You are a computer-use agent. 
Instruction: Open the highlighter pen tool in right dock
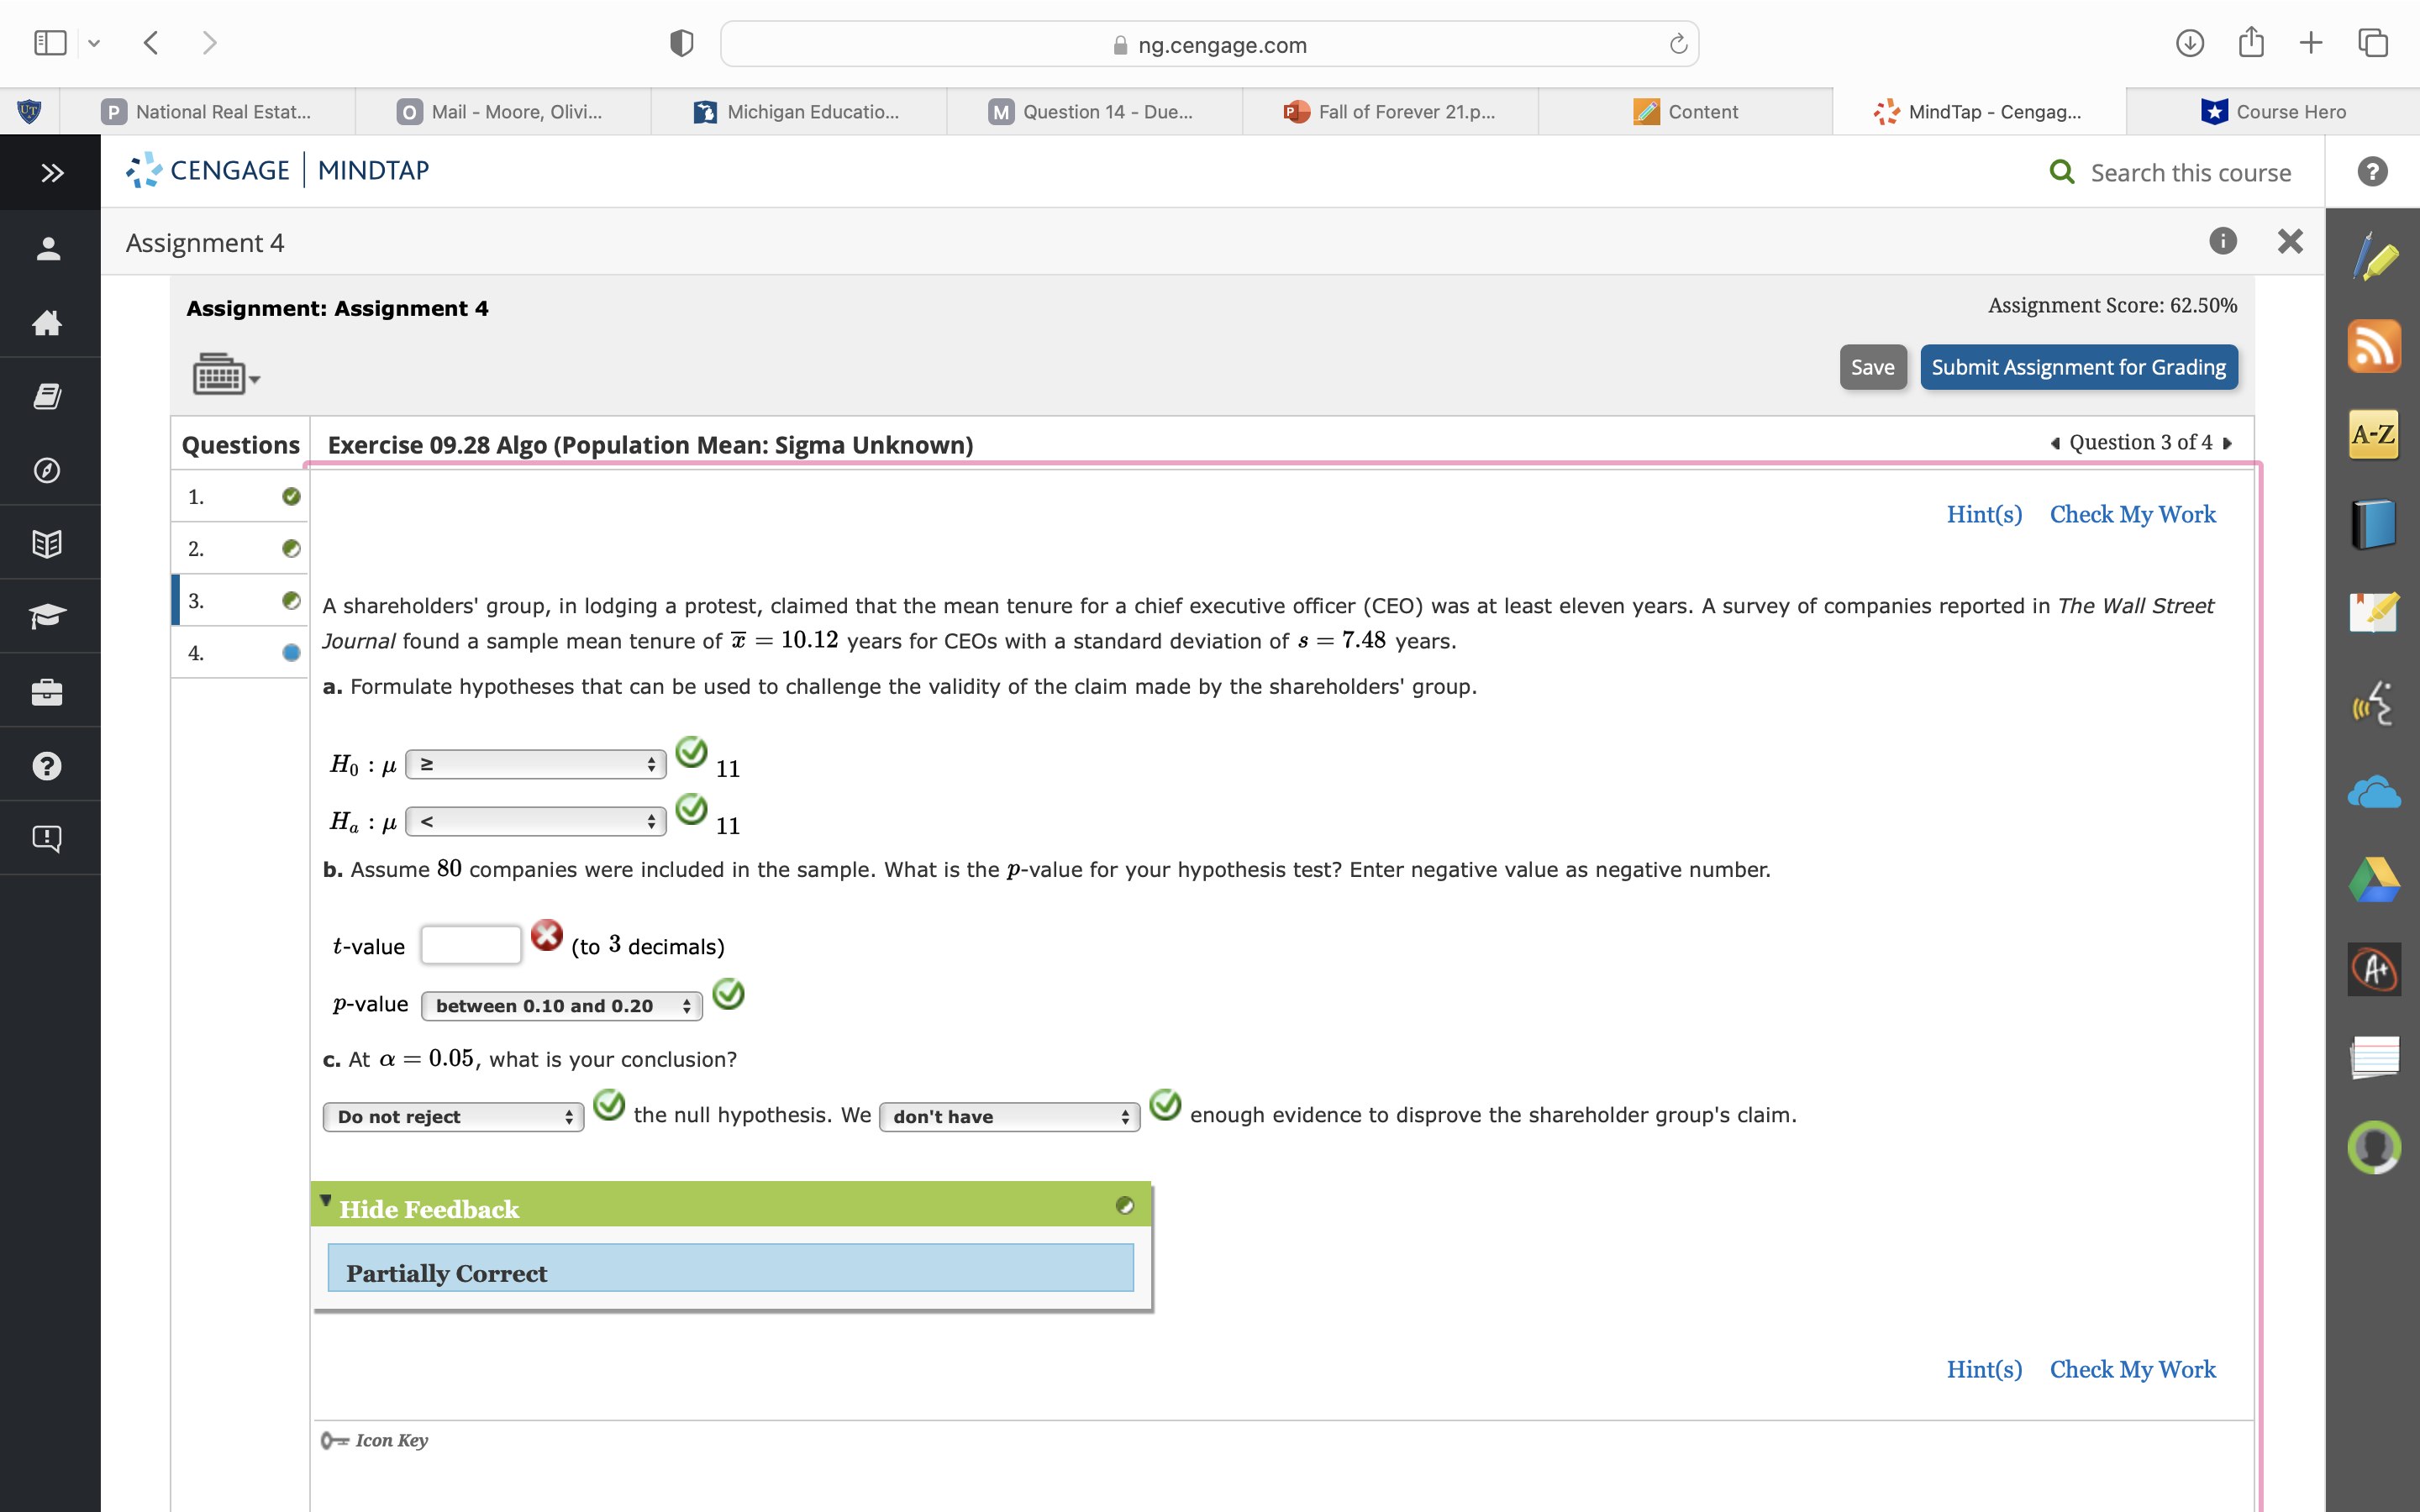click(2374, 257)
